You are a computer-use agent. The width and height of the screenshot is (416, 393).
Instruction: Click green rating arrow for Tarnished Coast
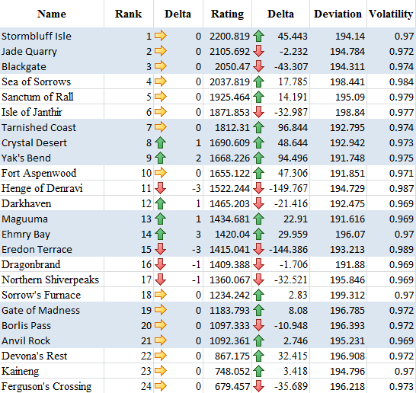pyautogui.click(x=258, y=127)
